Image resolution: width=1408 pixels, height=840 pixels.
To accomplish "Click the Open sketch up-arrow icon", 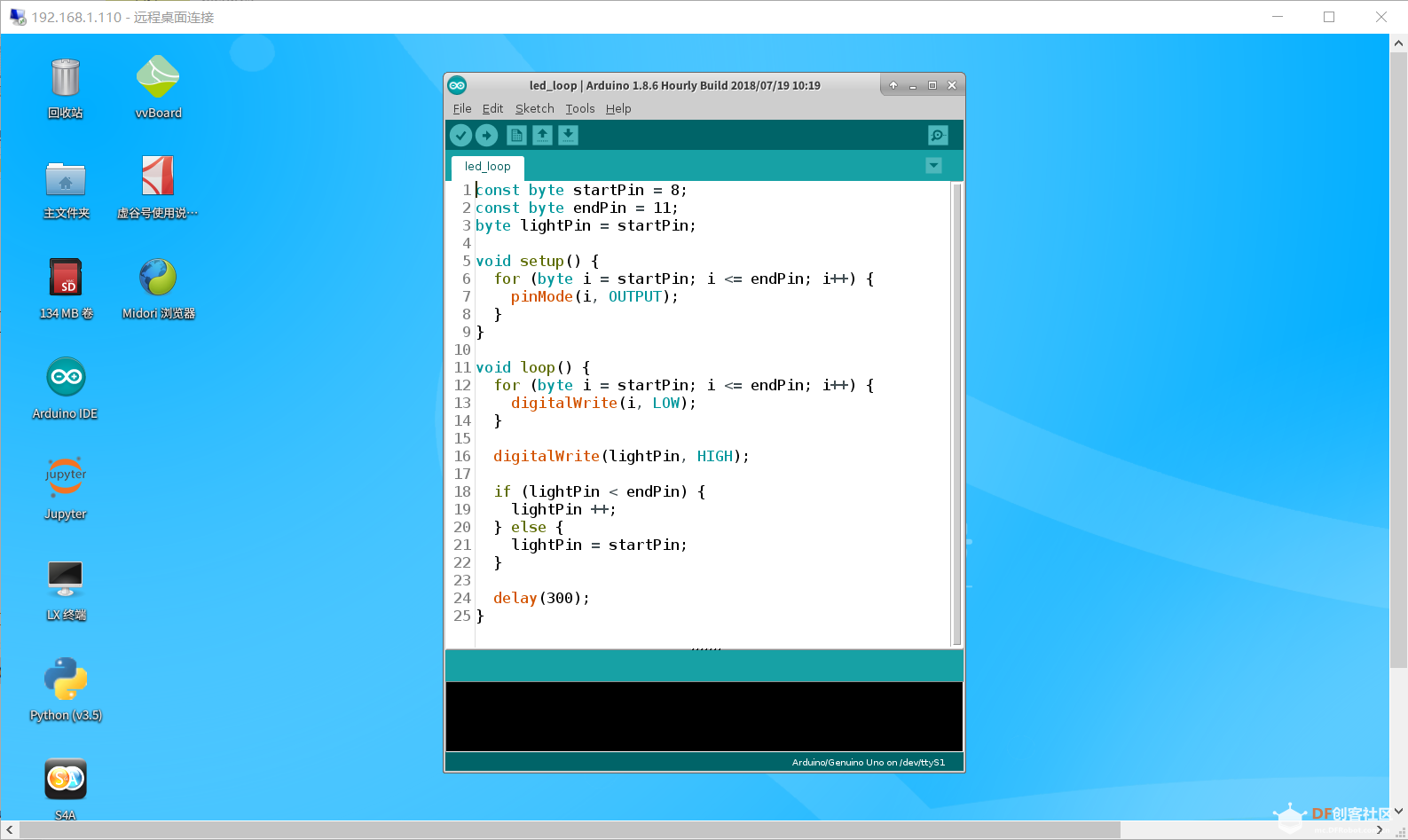I will [x=542, y=135].
